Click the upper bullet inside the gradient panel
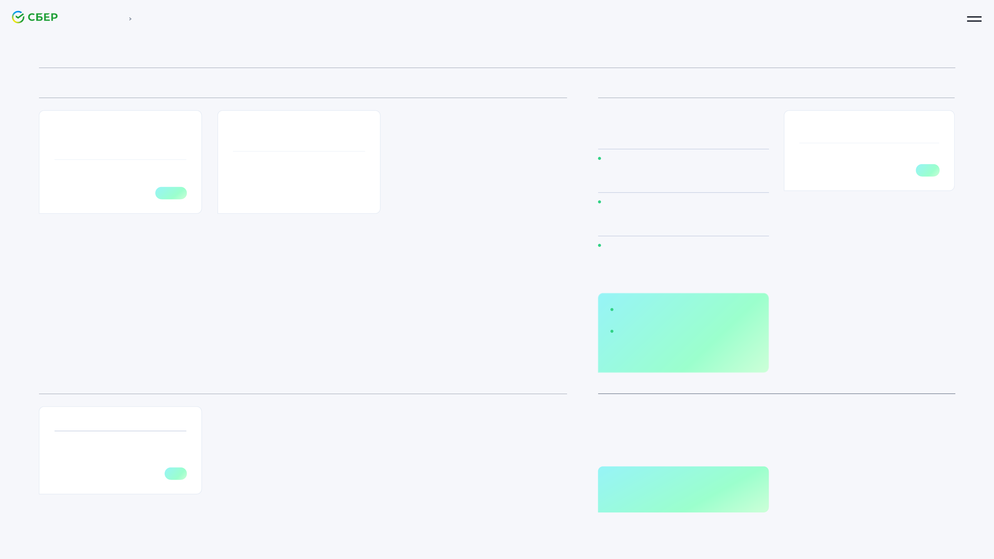 coord(612,310)
